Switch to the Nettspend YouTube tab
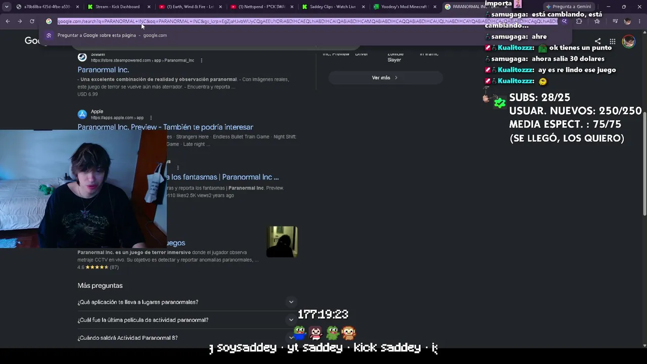647x364 pixels. 260,7
